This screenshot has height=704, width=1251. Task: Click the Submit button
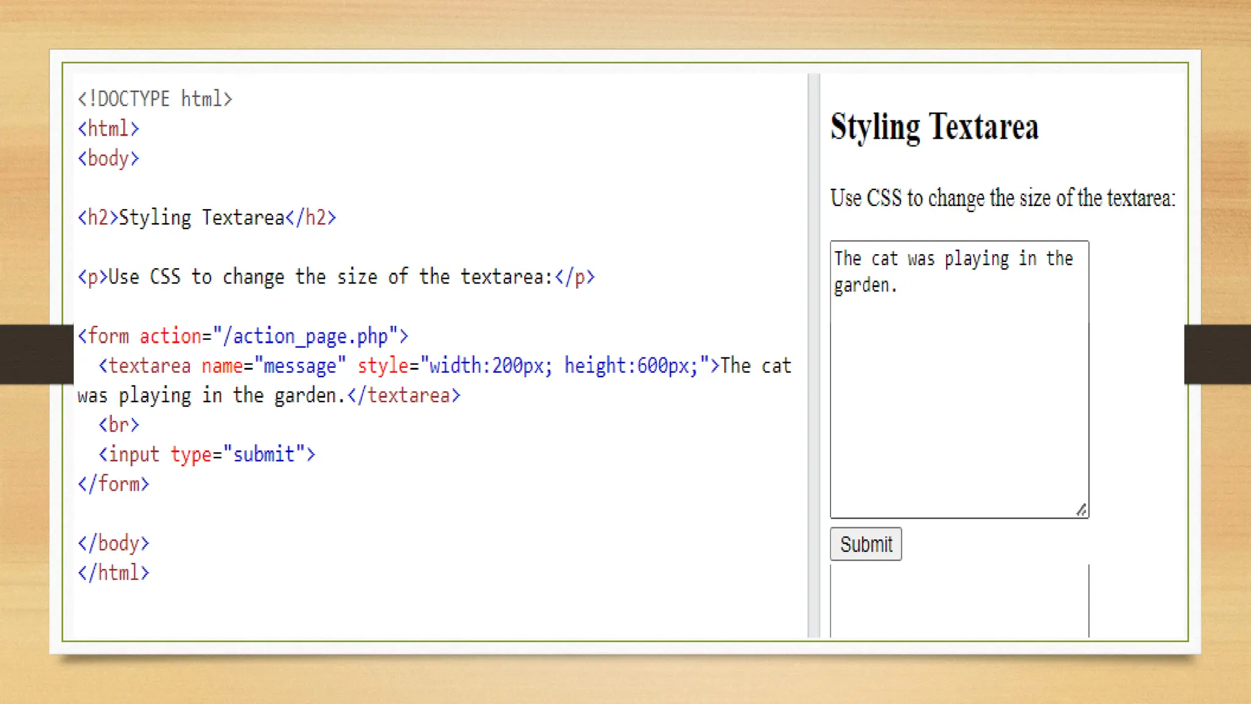[x=865, y=544]
